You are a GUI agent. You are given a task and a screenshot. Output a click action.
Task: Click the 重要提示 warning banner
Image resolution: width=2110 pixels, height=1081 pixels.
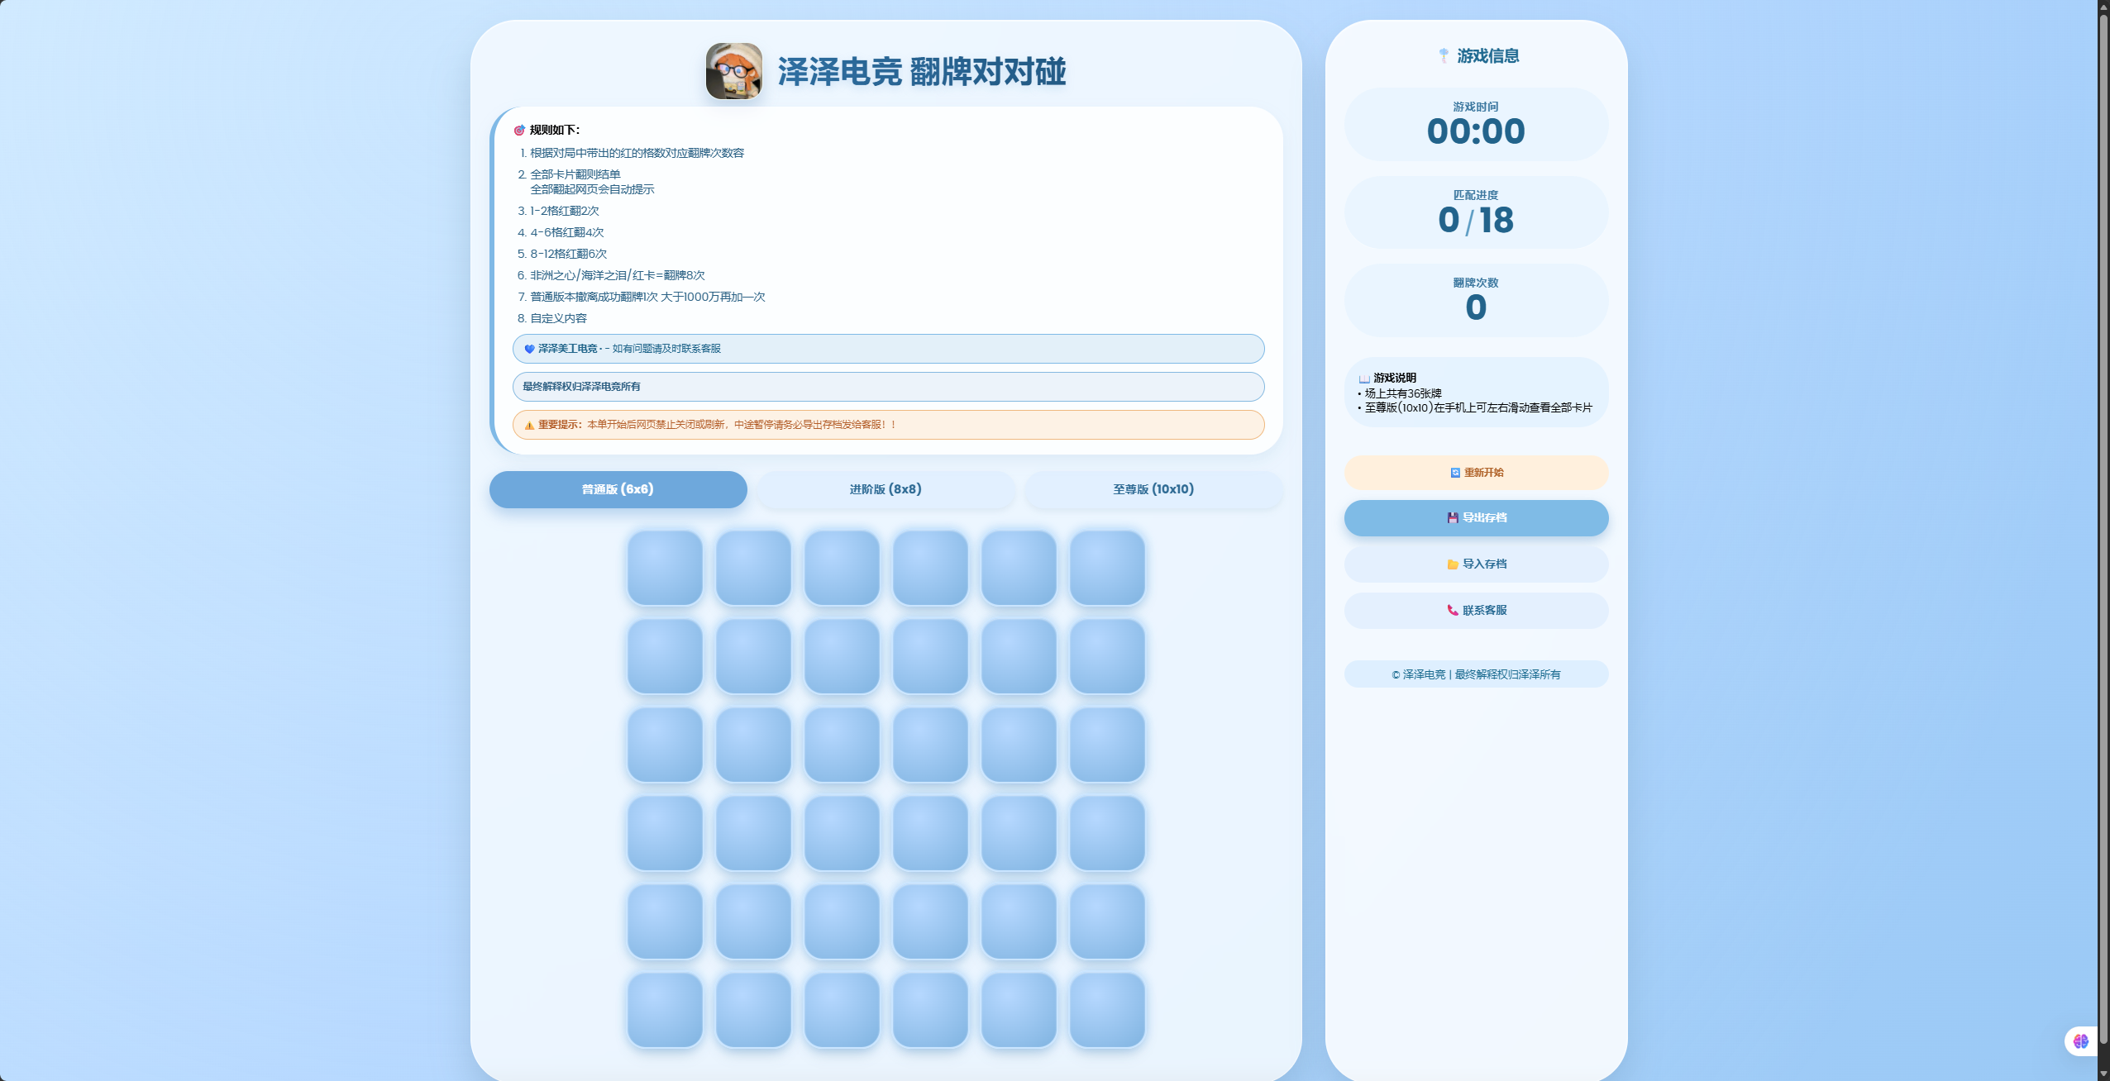888,425
